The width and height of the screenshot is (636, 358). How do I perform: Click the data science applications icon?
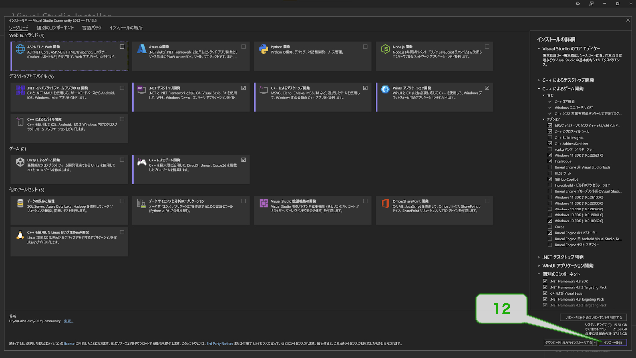pos(142,203)
